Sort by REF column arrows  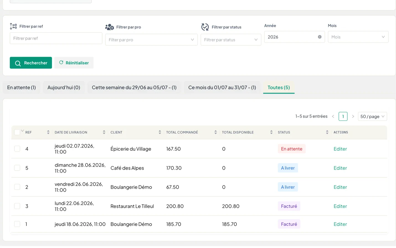point(48,132)
